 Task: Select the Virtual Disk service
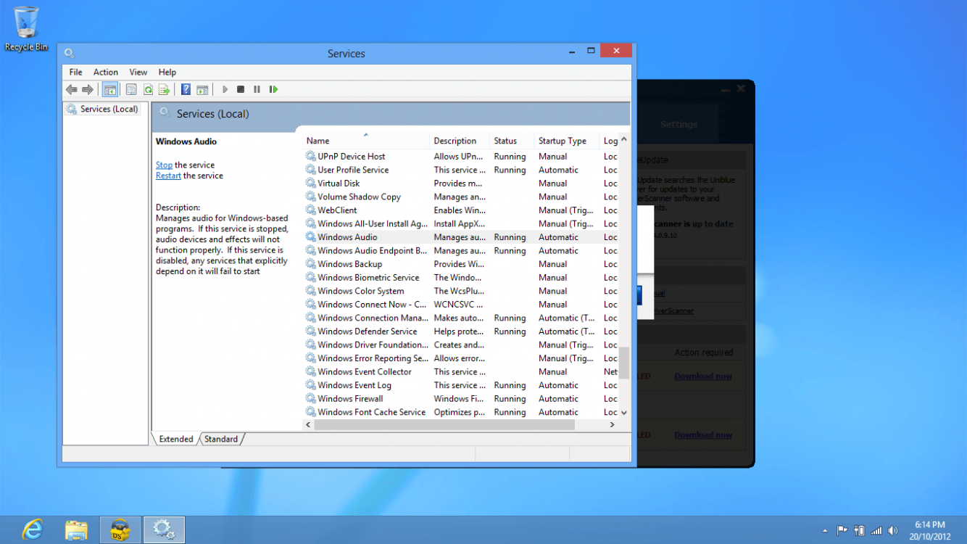point(461,184)
